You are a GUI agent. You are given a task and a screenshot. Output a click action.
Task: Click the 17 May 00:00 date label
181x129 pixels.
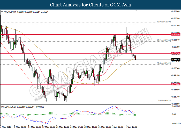coord(49,127)
